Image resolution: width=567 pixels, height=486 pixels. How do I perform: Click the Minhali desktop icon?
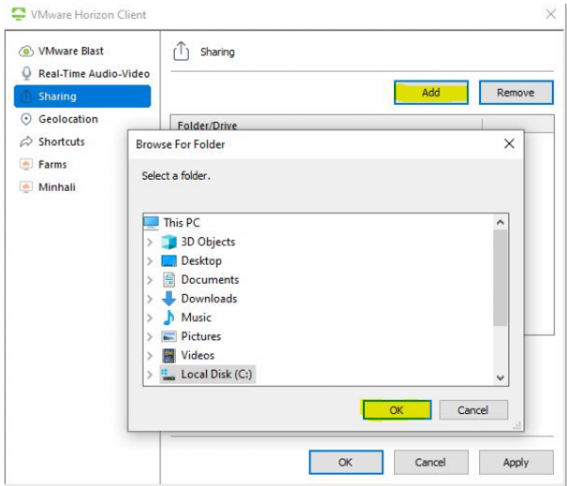26,187
